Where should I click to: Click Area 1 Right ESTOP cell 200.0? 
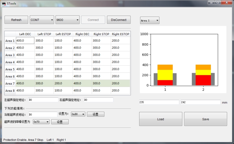pos(120,40)
